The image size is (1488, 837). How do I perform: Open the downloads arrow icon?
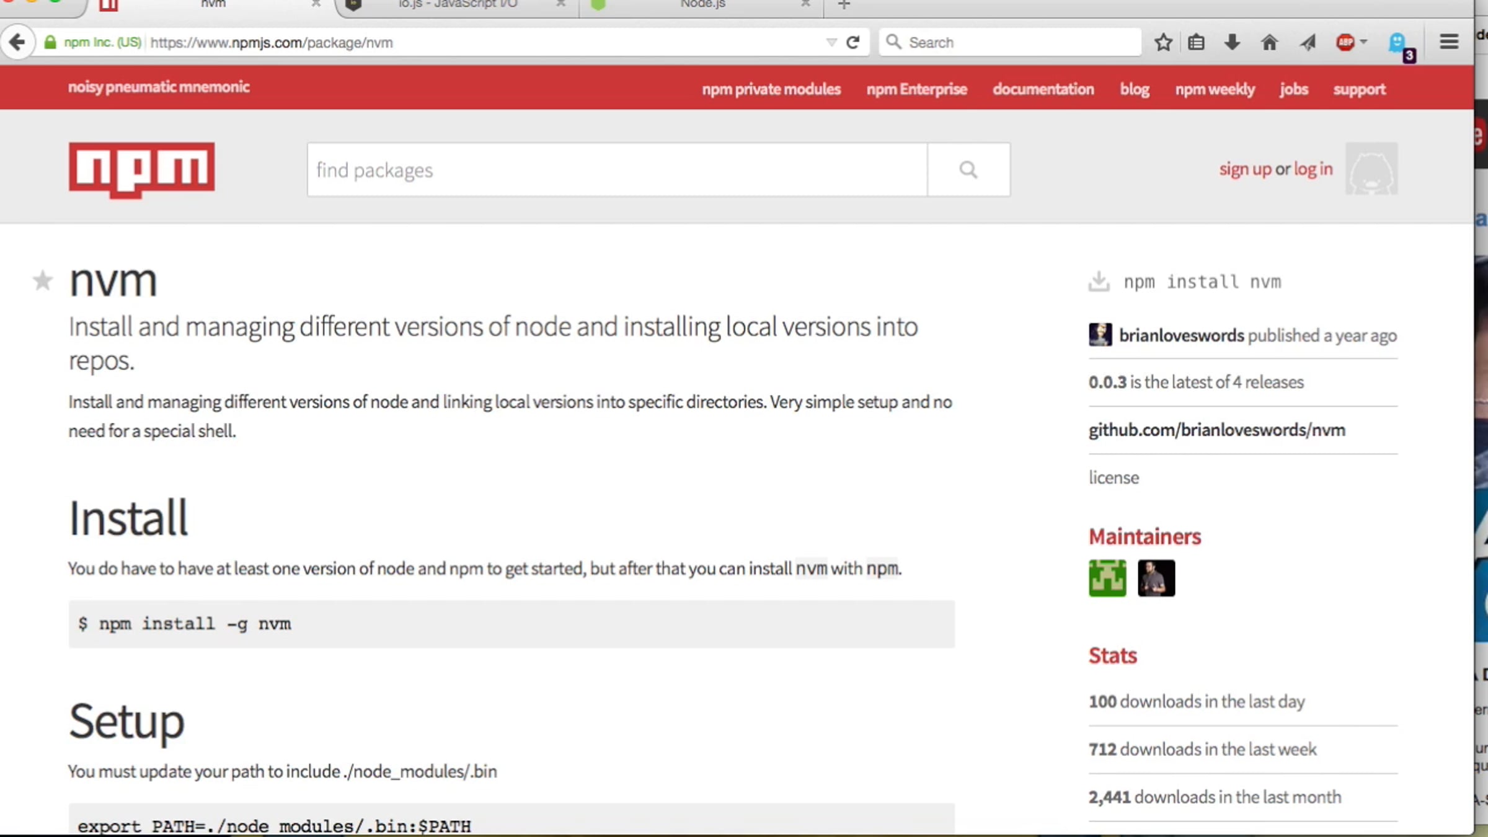click(1232, 42)
